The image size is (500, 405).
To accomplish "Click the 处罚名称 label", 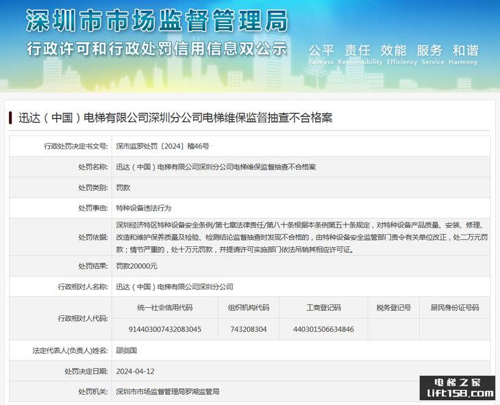I will point(93,167).
